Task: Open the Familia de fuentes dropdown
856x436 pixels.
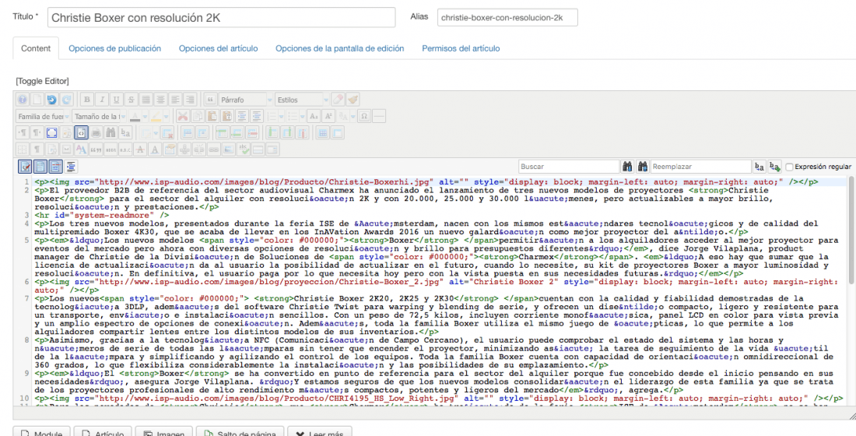Action: coord(43,116)
